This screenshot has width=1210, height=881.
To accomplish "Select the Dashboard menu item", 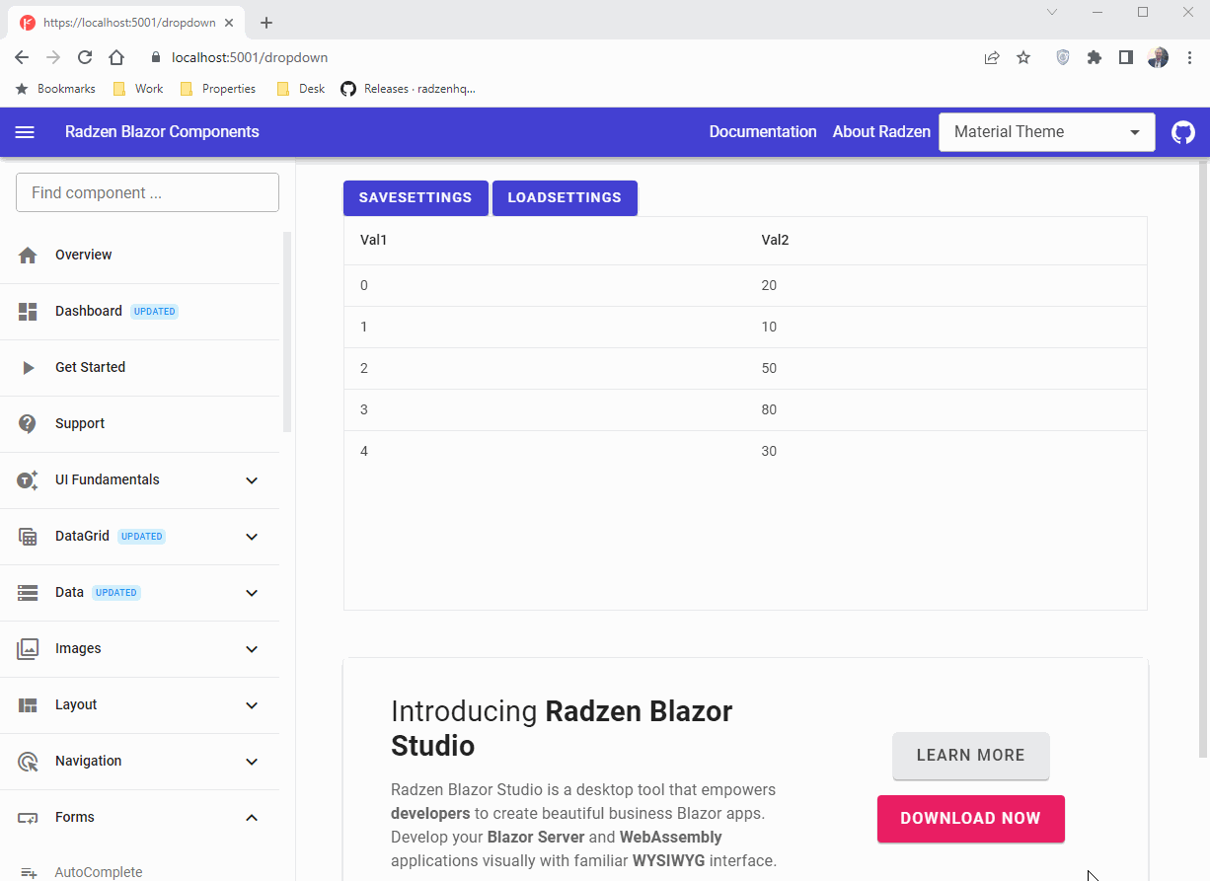I will coord(139,312).
